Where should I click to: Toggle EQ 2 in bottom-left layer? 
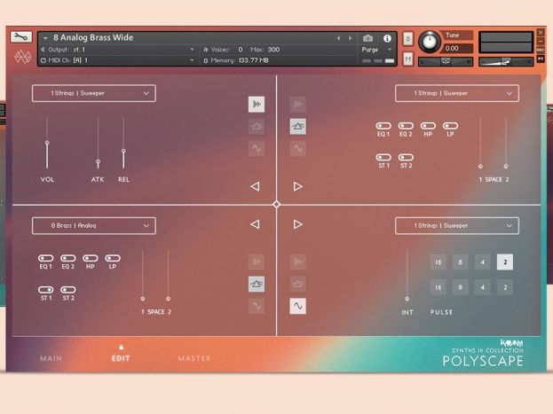[x=68, y=258]
